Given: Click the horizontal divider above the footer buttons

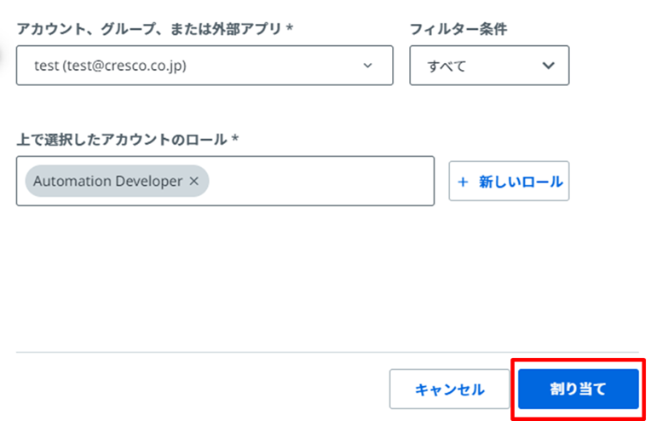Looking at the screenshot, I should [x=327, y=352].
